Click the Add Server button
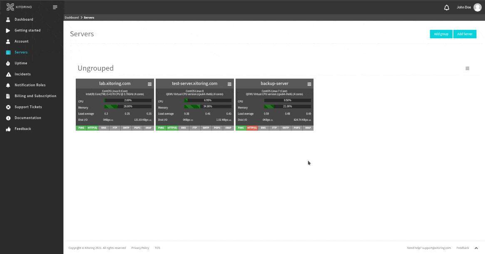Screen dimensions: 485x254 465,34
